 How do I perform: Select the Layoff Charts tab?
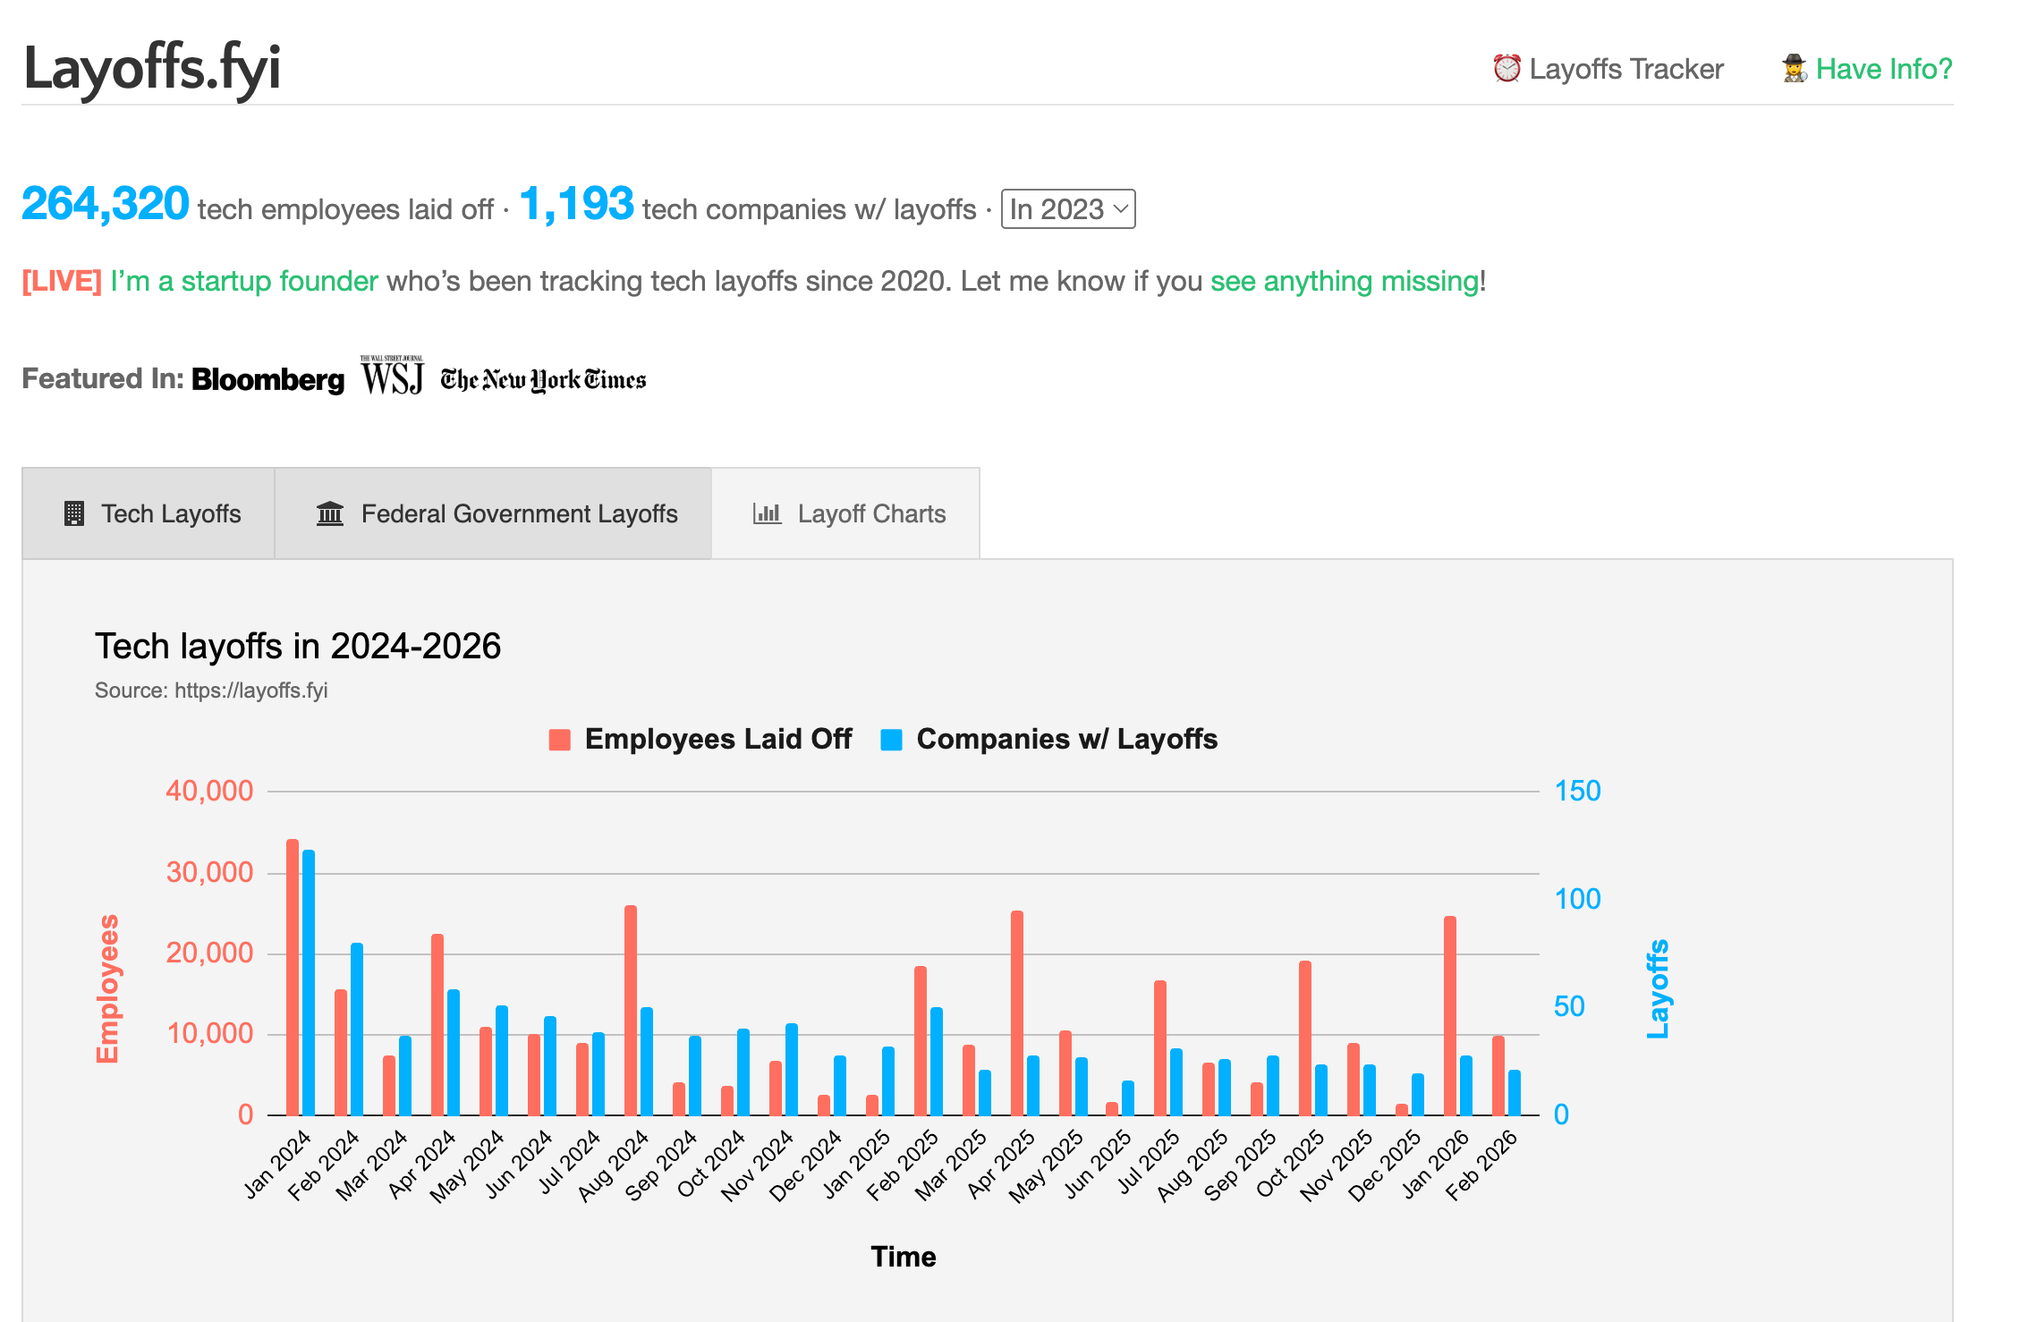(871, 513)
